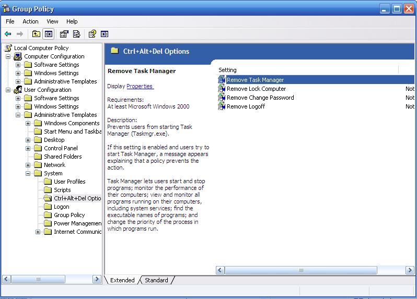
Task: Click the settings list scroll right arrow
Action: 410,270
